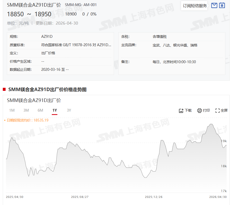Click the red square before 价格走势图 heading
Image resolution: width=230 pixels, height=205 pixels.
(x=4, y=89)
